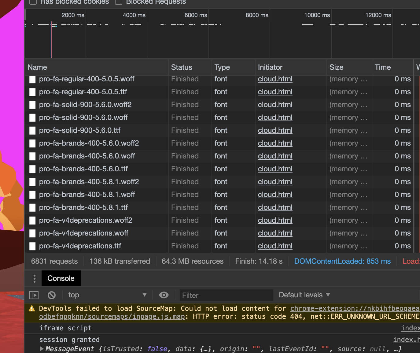Clear the console messages
Screen dimensions: 420x353
[x=51, y=295]
